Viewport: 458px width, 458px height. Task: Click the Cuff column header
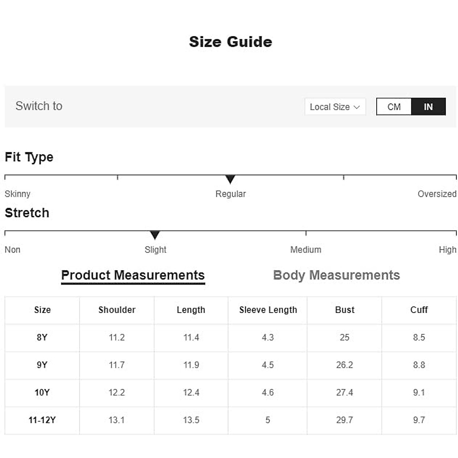coord(419,310)
